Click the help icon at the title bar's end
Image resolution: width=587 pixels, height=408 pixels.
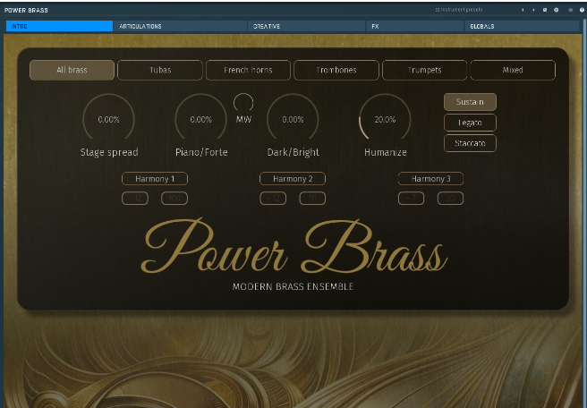pos(582,10)
